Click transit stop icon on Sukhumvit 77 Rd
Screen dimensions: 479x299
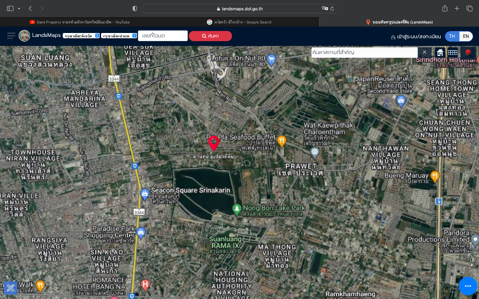[x=118, y=97]
